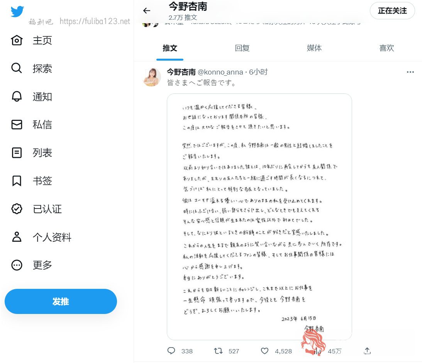Open the 书签 bookmarks icon
Image resolution: width=422 pixels, height=363 pixels.
17,181
